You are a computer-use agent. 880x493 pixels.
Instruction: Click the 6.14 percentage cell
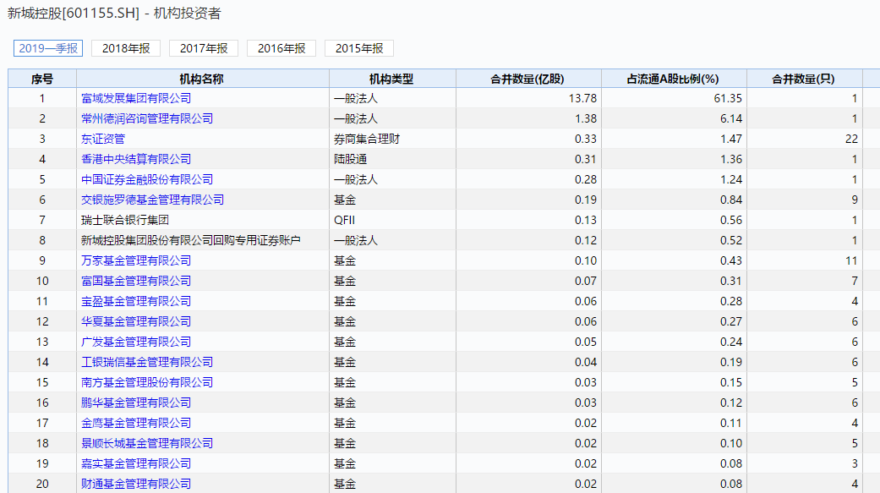[x=674, y=118]
